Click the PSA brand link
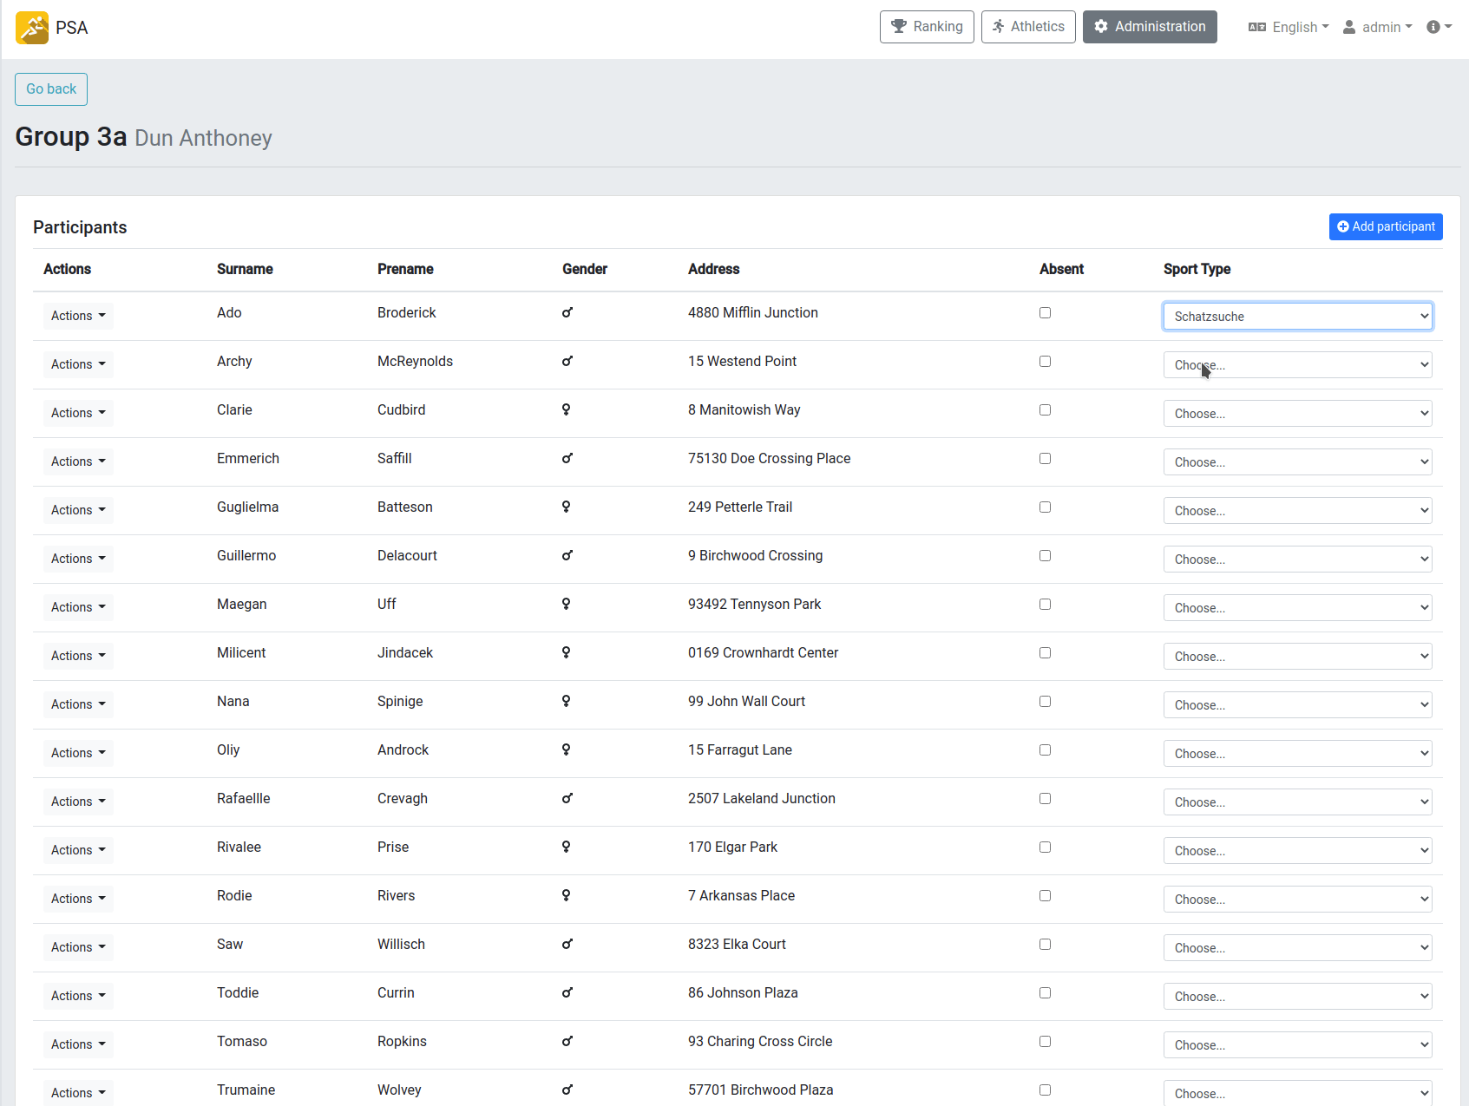This screenshot has width=1469, height=1106. pyautogui.click(x=52, y=28)
